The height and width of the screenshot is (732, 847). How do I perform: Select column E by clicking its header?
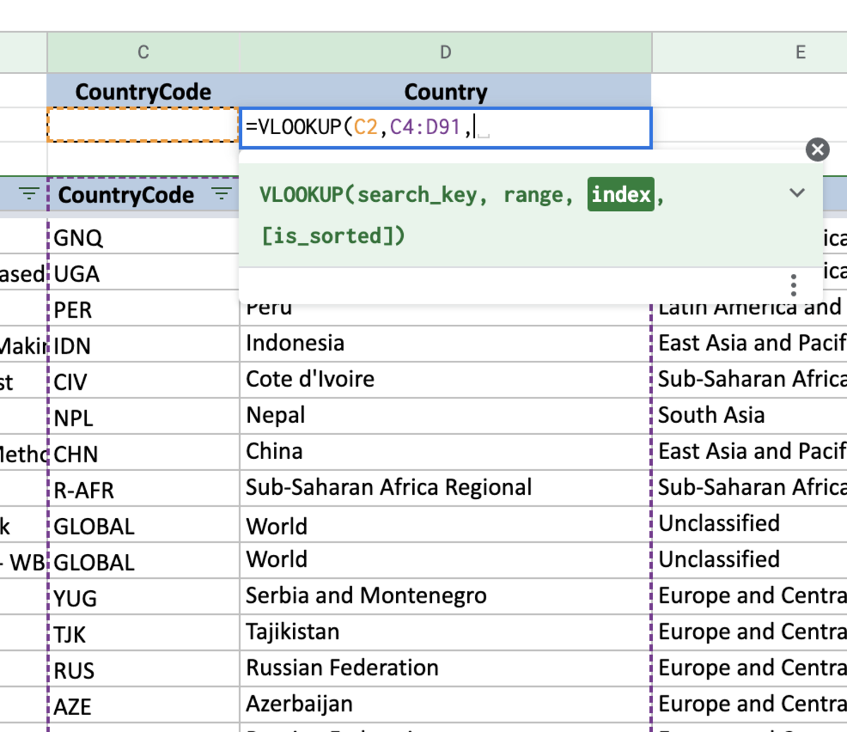tap(800, 52)
